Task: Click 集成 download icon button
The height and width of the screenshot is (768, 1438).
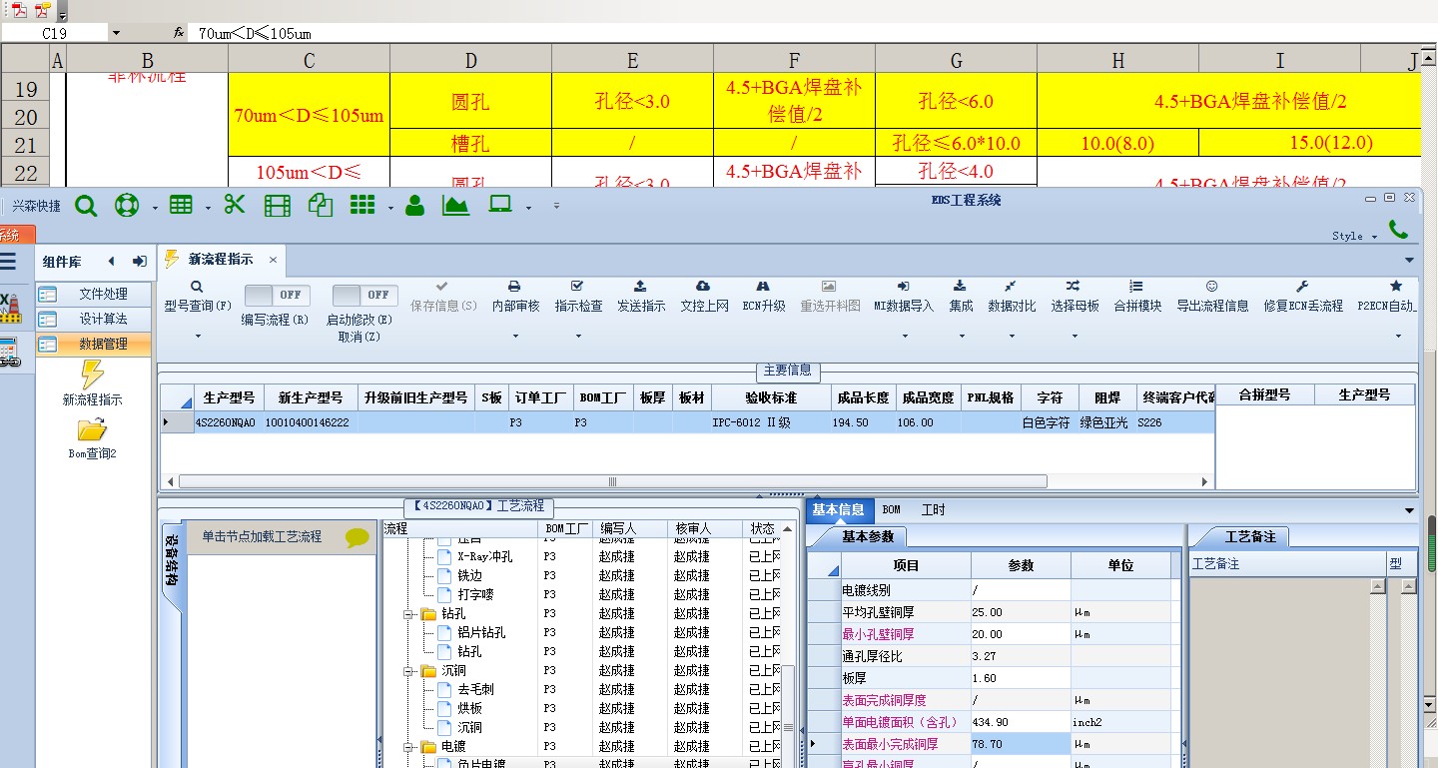Action: click(961, 297)
